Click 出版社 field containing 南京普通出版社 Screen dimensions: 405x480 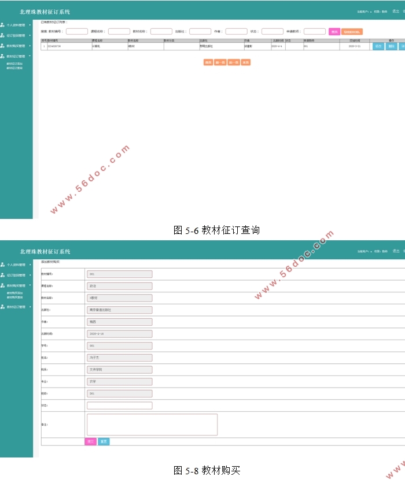pyautogui.click(x=120, y=310)
